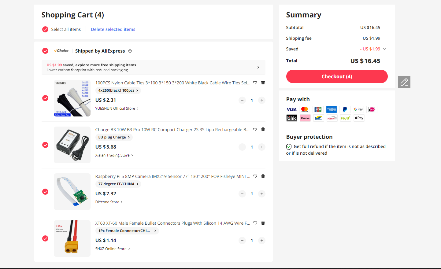441x269 pixels.
Task: Open the XT60 connector product thumbnail
Action: [x=72, y=238]
